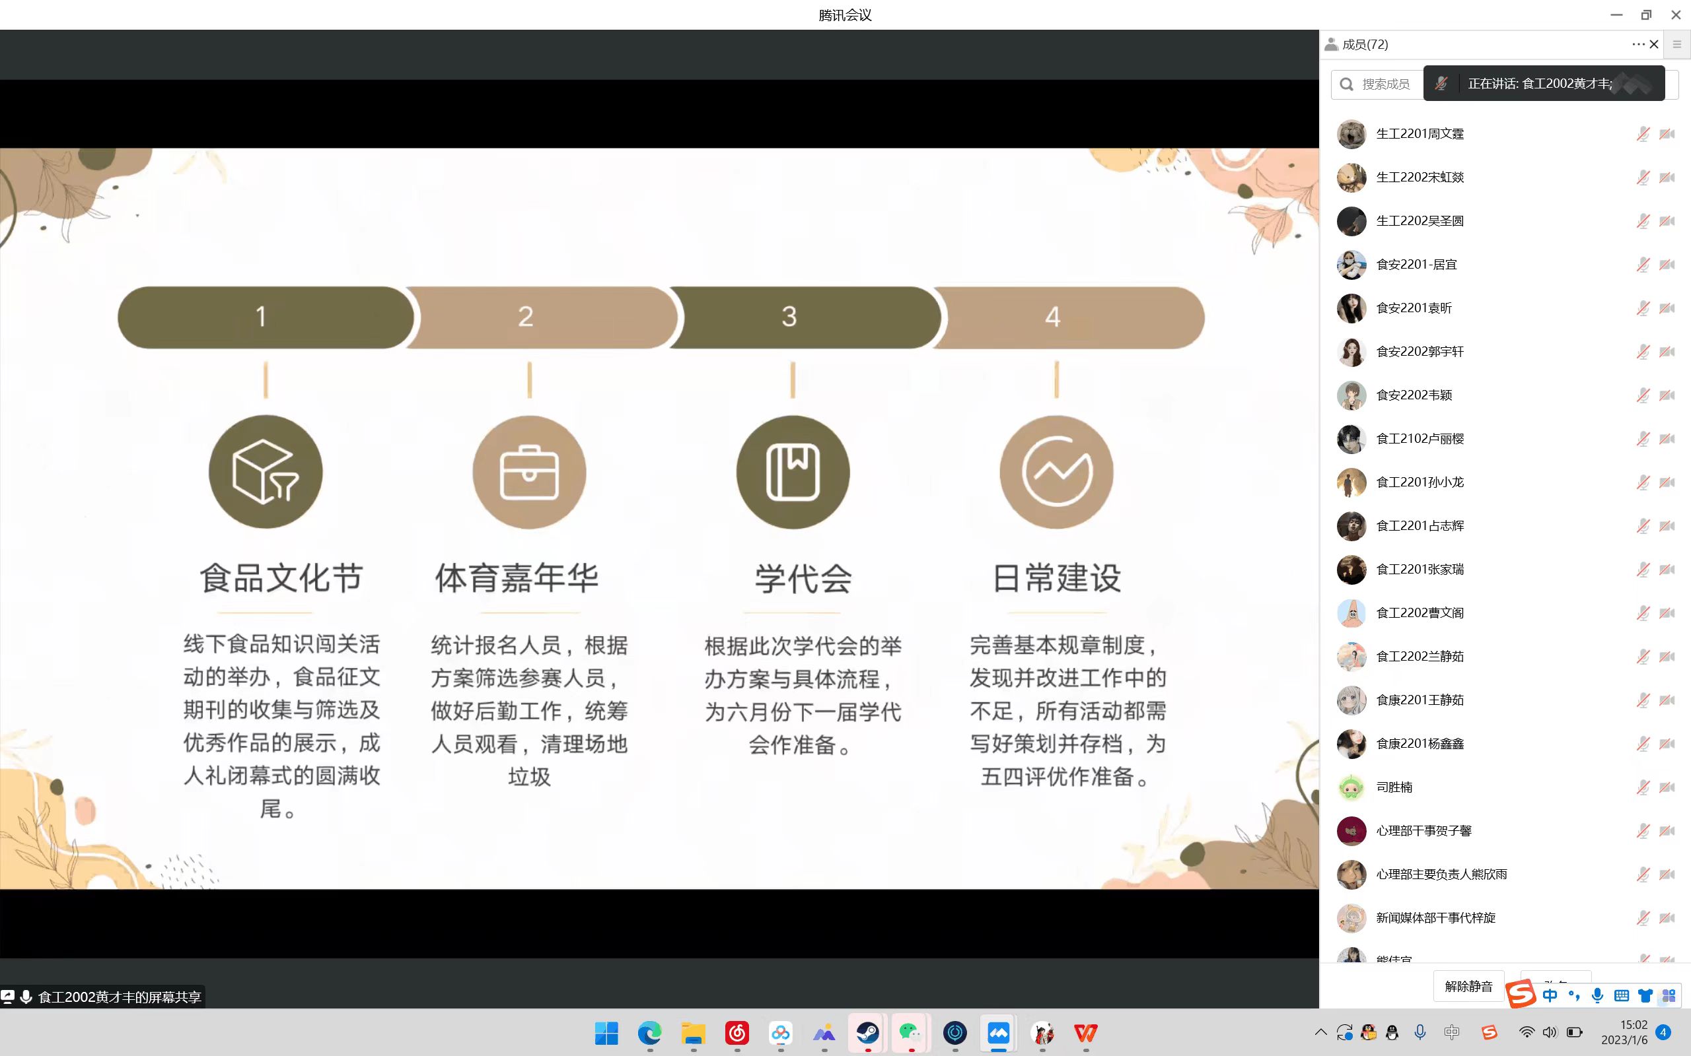Click the muted mic icon in speaking banner
This screenshot has width=1691, height=1056.
pos(1441,84)
